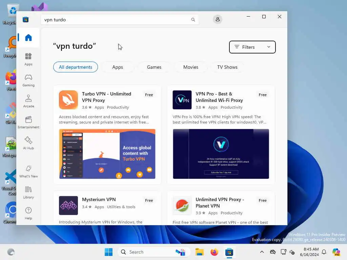Click the Mysterium VPN app icon
This screenshot has width=347, height=260.
point(68,205)
